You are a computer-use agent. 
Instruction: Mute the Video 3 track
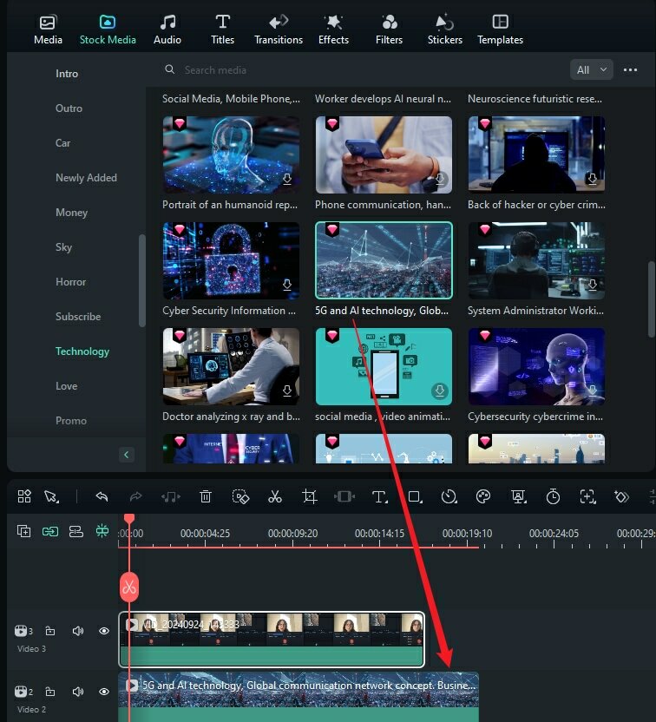click(78, 631)
